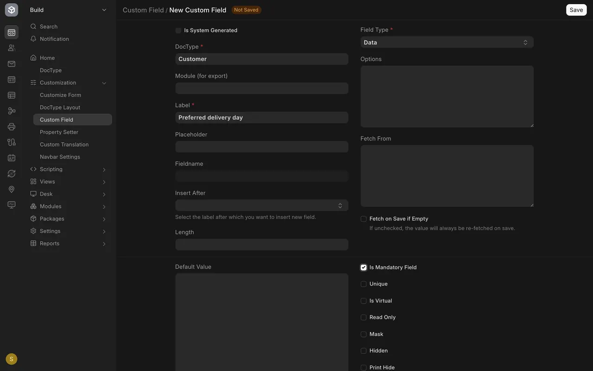Click the Custom Field breadcrumb link
The image size is (593, 371).
143,10
